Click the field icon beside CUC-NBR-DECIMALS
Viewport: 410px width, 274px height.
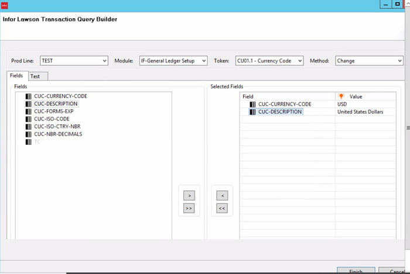pyautogui.click(x=28, y=134)
